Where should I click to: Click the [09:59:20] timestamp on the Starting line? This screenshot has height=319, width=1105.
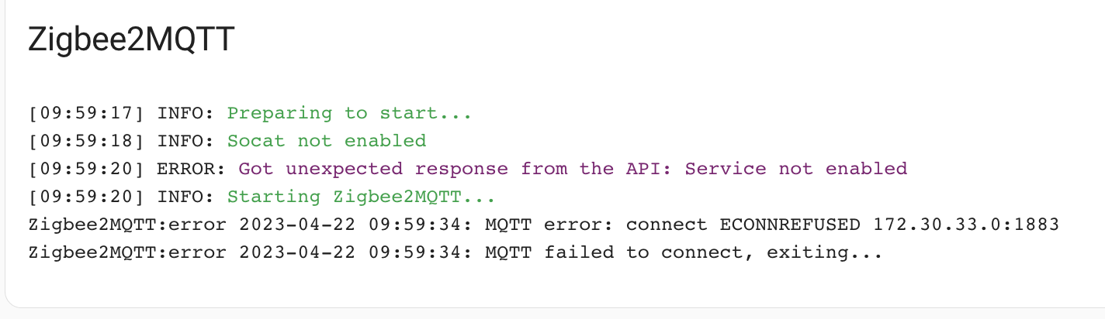[x=86, y=197]
